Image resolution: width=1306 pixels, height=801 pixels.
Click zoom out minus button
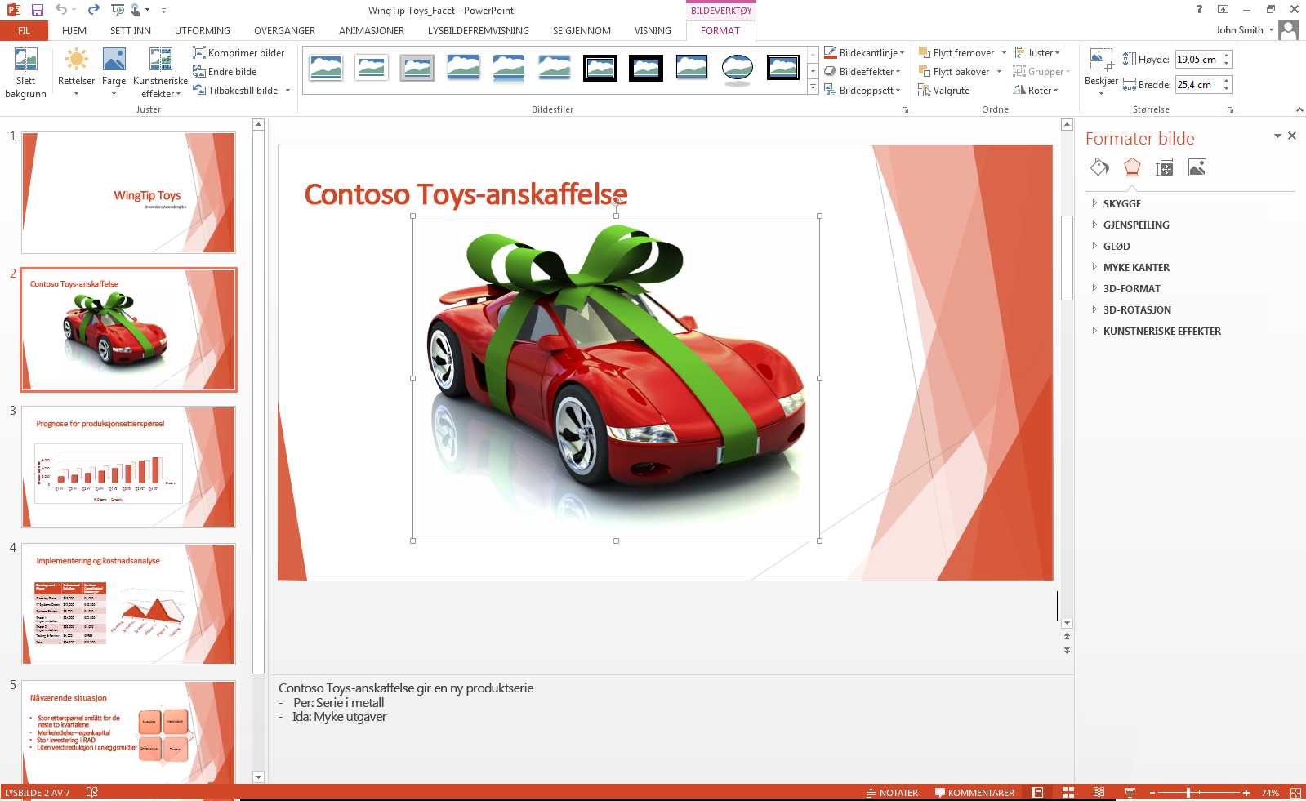1152,793
